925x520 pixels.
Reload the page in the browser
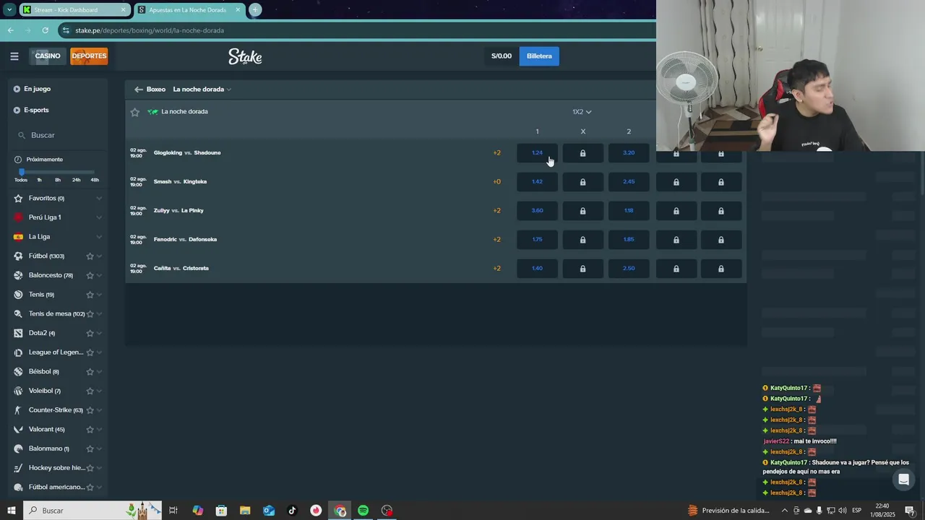coord(45,30)
